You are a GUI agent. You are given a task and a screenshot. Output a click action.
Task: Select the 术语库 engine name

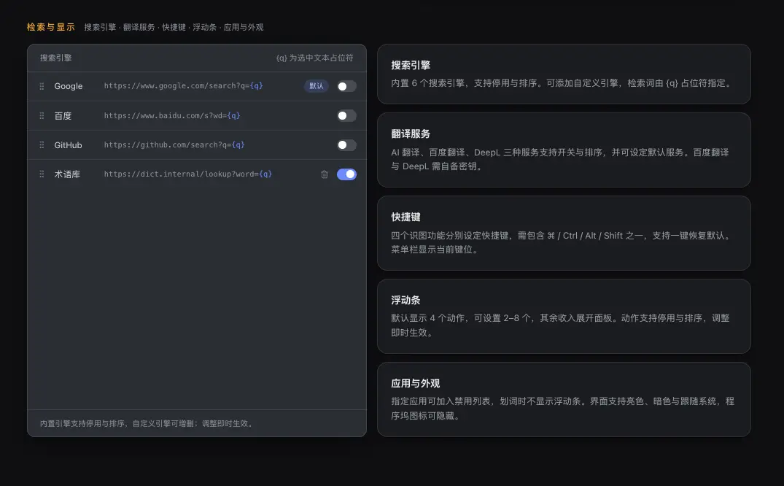click(x=67, y=174)
